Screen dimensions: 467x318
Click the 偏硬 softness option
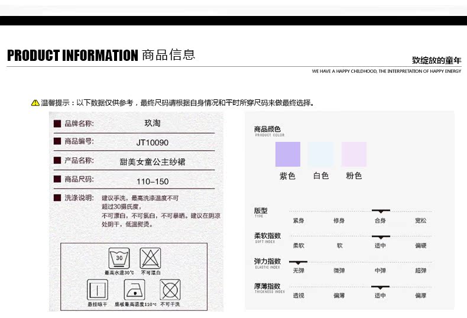click(x=421, y=246)
